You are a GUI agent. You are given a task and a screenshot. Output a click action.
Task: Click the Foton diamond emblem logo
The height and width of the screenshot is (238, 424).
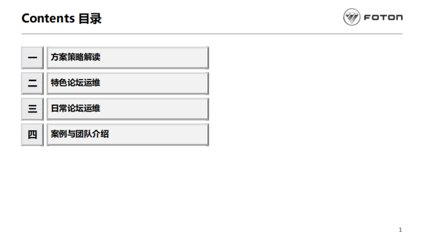(352, 17)
